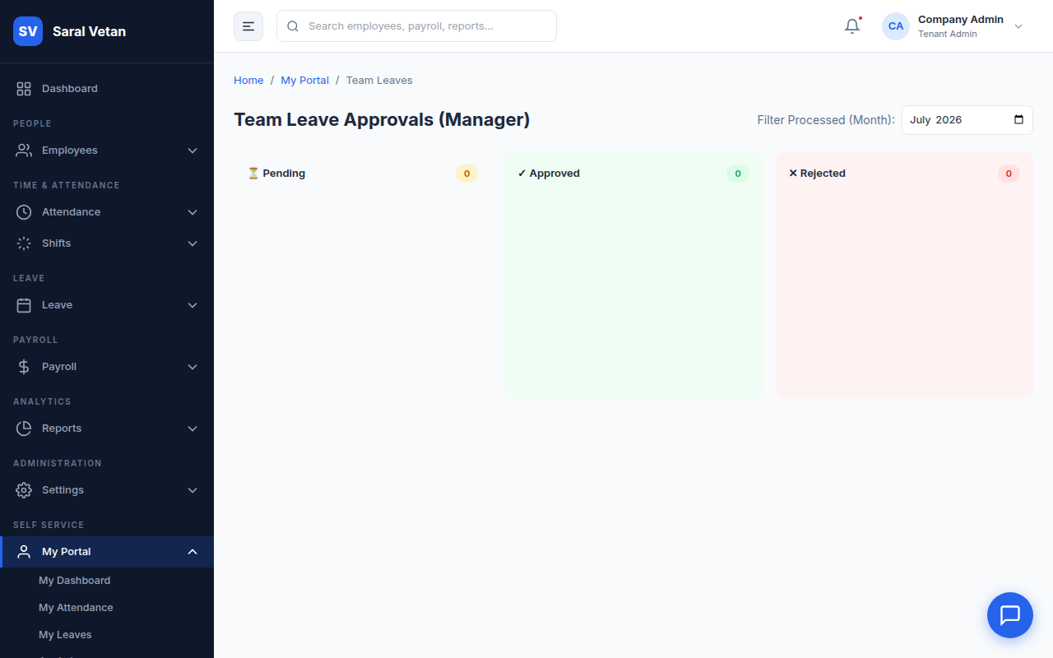Toggle the sidebar collapse button

(x=248, y=26)
